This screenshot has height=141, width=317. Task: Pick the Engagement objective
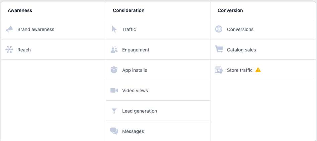point(158,50)
